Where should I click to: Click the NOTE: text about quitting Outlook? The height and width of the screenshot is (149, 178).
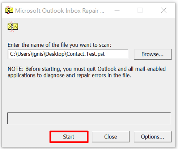point(86,69)
